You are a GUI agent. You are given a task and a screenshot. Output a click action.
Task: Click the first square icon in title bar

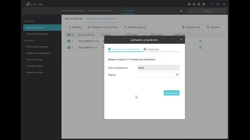tap(189, 4)
